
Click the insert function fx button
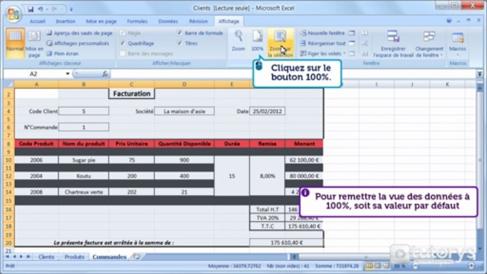click(x=105, y=74)
